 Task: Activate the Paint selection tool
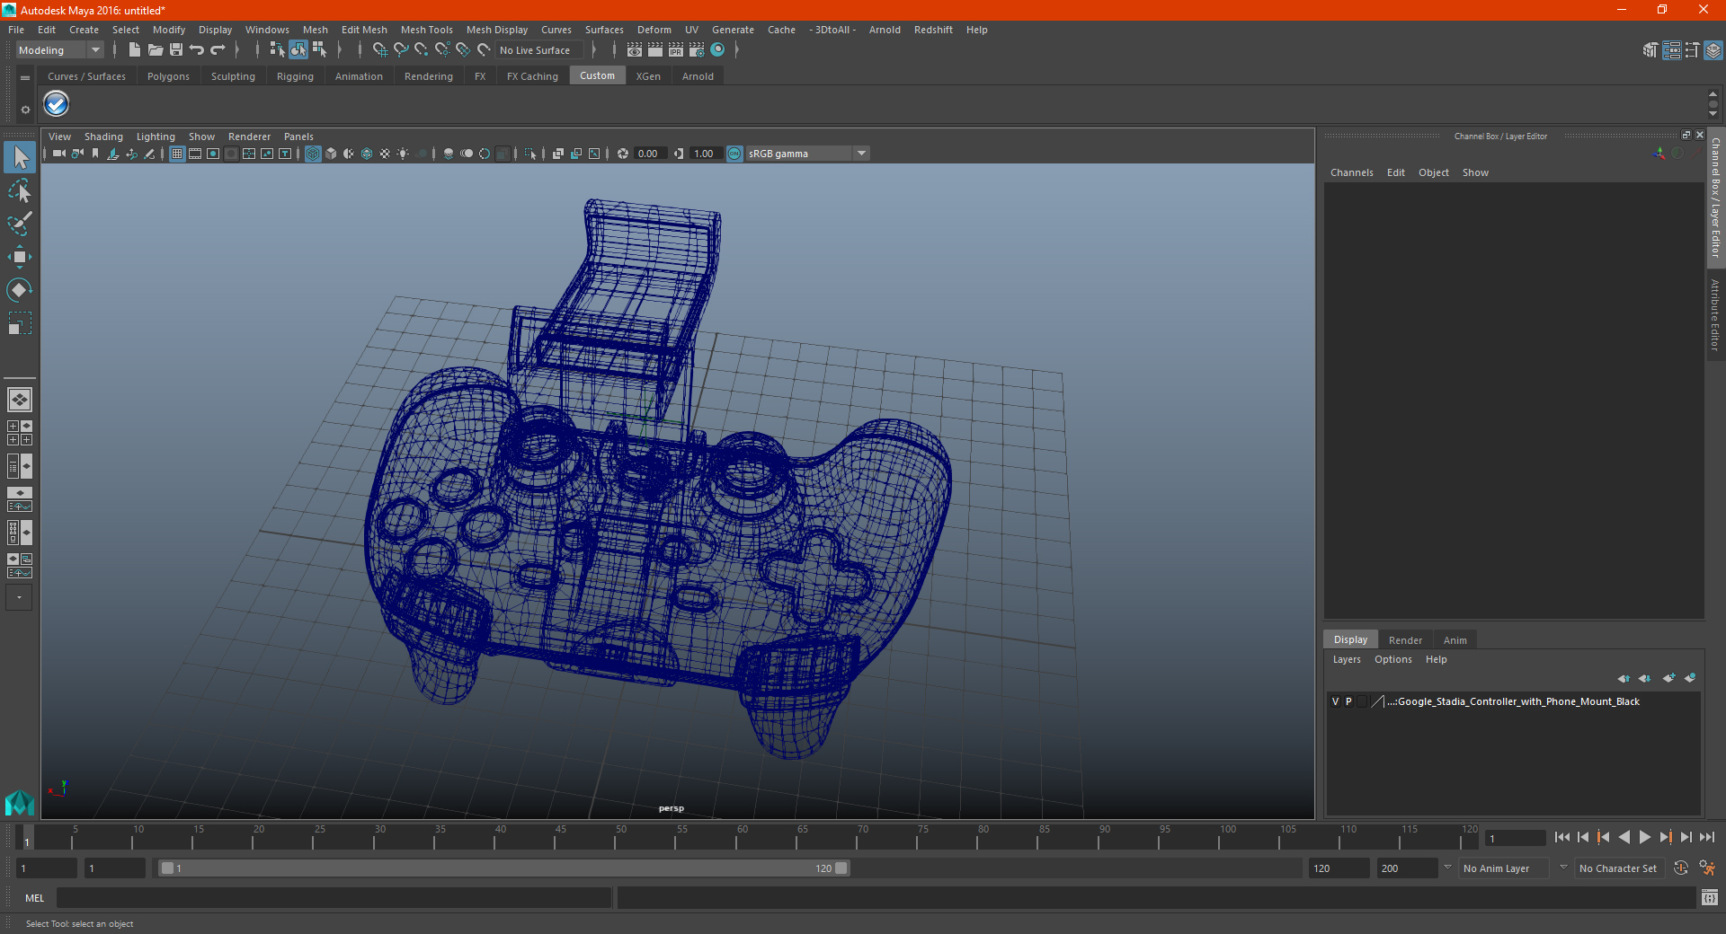coord(20,224)
